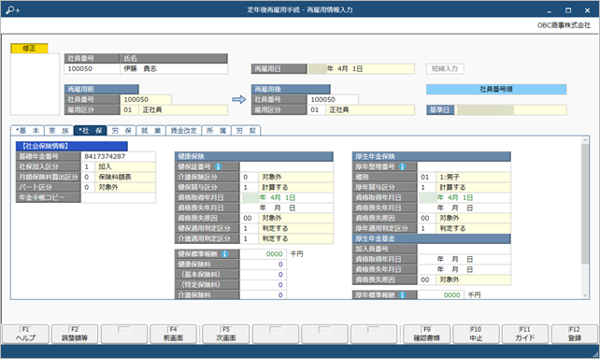600x359 pixels.
Task: Register with F12 登録 button
Action: click(575, 334)
